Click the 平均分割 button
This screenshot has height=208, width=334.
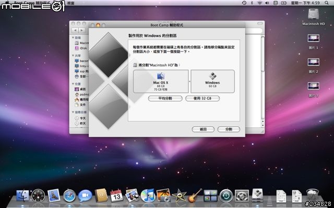point(165,98)
